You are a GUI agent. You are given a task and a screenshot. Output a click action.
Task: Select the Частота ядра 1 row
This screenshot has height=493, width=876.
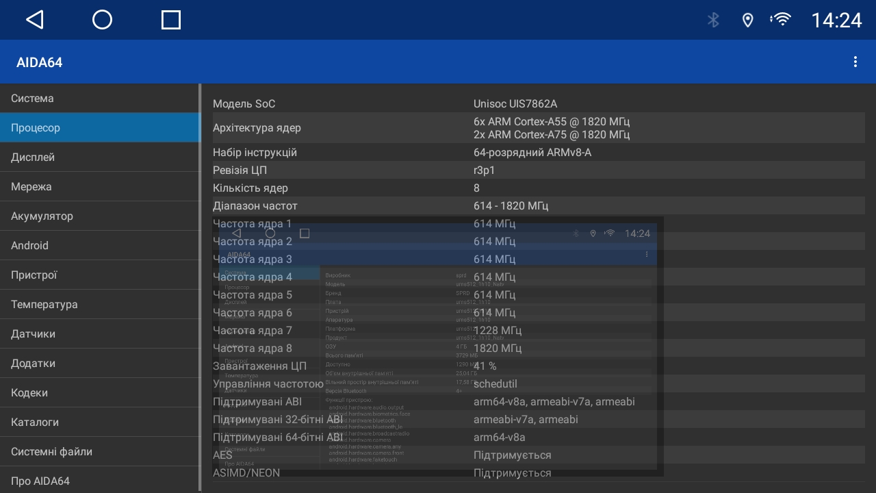539,224
